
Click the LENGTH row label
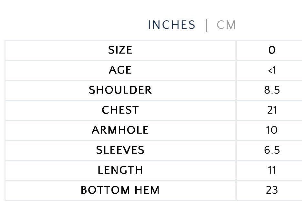120,170
